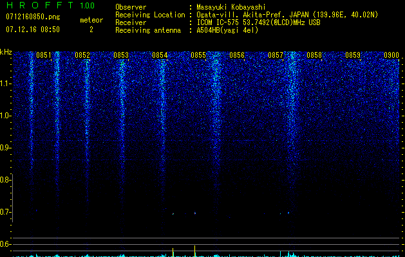Click the 0858 time marker
Viewport: 405px width, 257px height.
click(314, 55)
